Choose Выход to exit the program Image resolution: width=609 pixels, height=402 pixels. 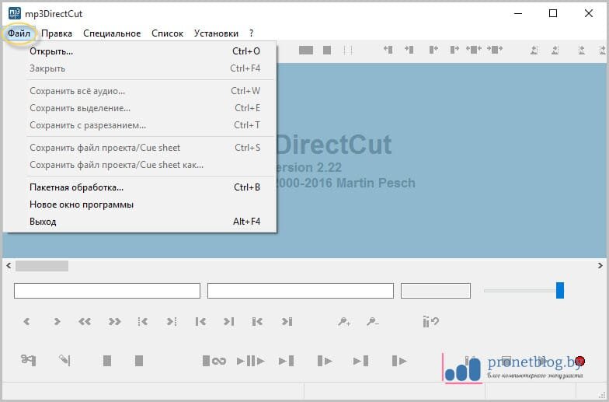(140, 222)
